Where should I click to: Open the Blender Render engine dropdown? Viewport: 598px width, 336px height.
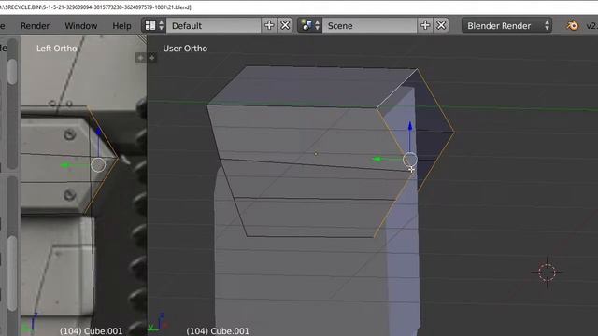[506, 25]
